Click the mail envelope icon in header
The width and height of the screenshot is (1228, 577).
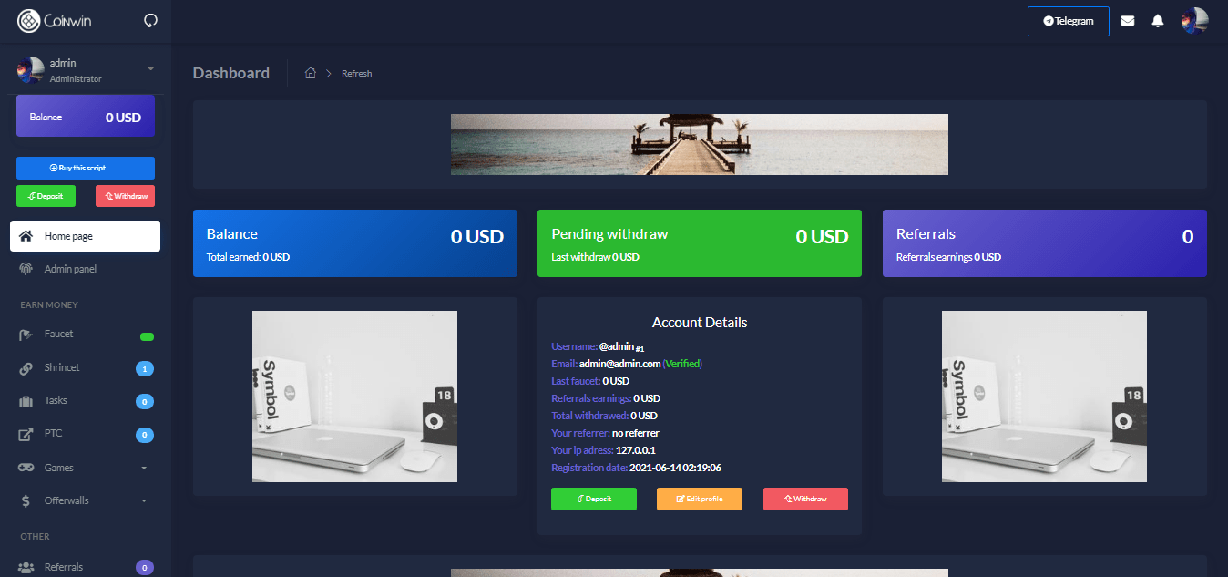click(x=1128, y=21)
